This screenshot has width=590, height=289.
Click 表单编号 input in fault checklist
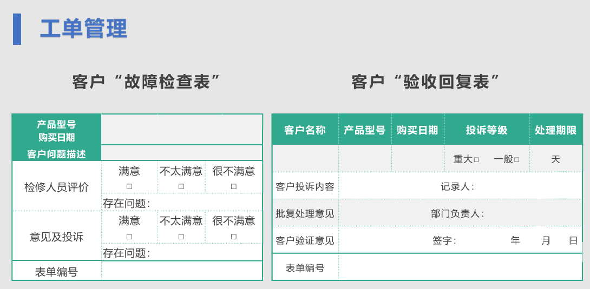(x=182, y=271)
